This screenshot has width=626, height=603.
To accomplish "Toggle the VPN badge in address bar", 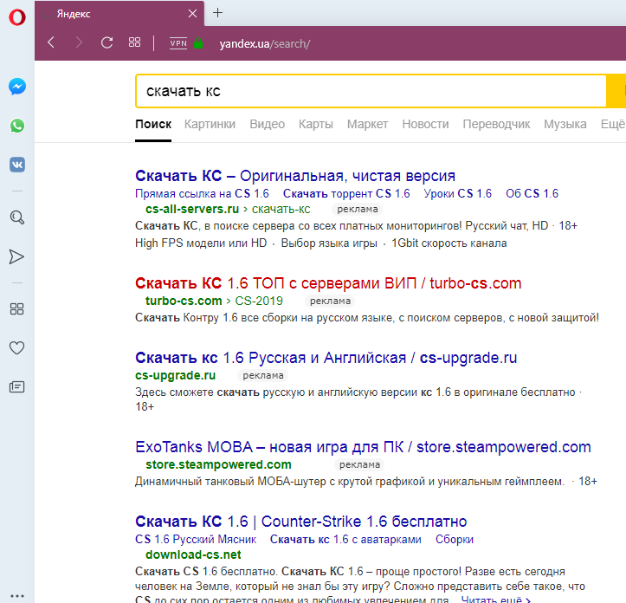I will 178,42.
